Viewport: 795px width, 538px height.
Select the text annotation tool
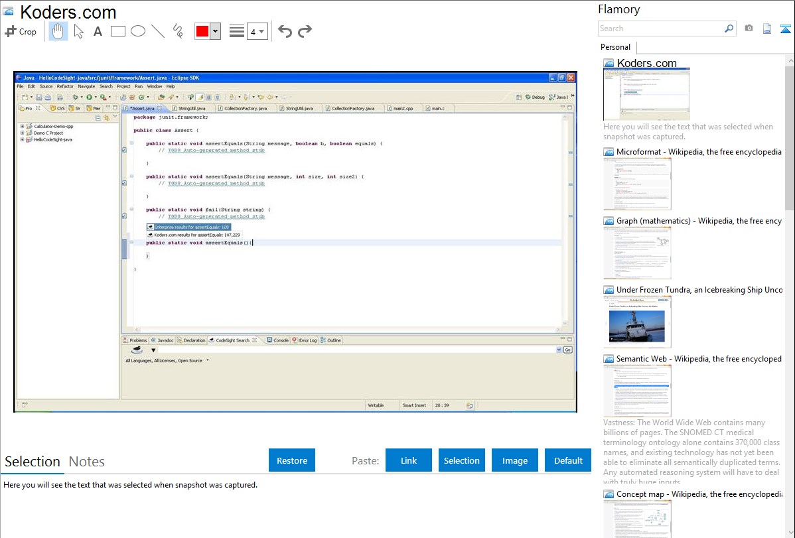coord(98,31)
